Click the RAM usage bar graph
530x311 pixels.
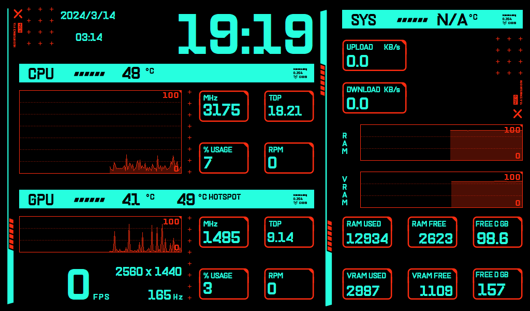[441, 143]
